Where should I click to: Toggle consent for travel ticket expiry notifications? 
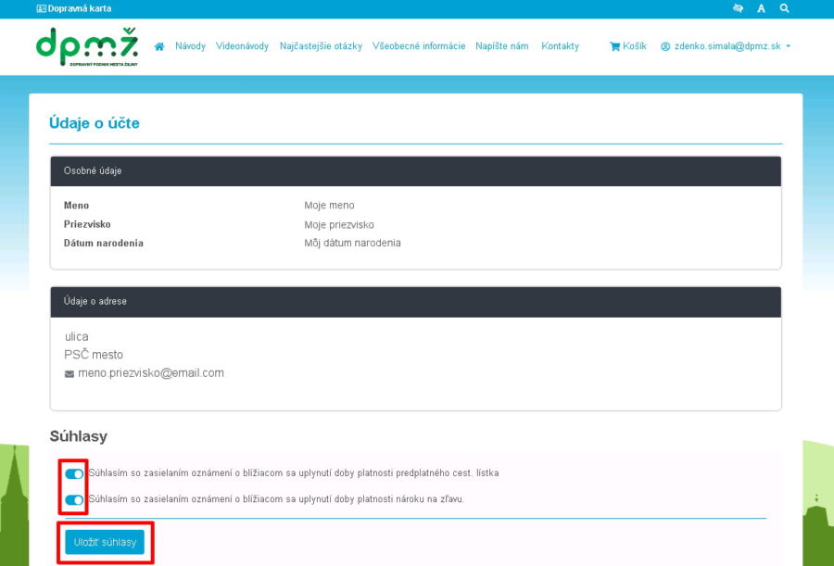point(74,473)
